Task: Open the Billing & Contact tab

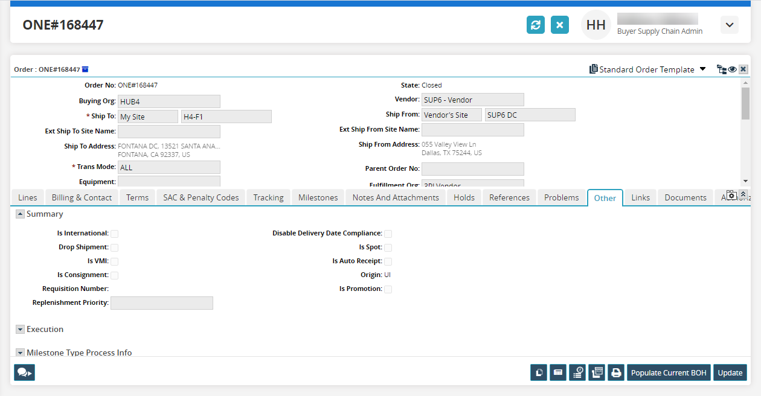Action: (x=82, y=197)
